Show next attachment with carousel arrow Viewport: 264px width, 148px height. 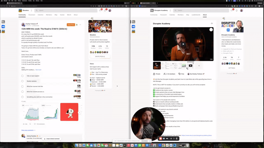(79, 113)
